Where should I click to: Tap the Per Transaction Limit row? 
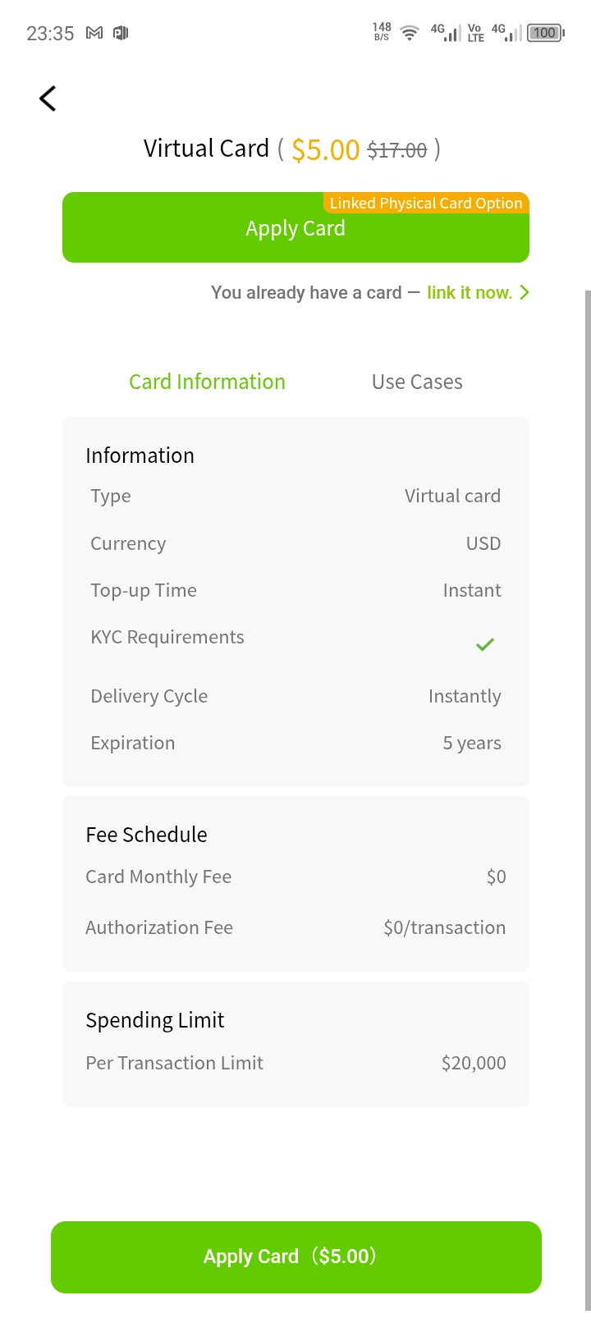coord(295,1063)
